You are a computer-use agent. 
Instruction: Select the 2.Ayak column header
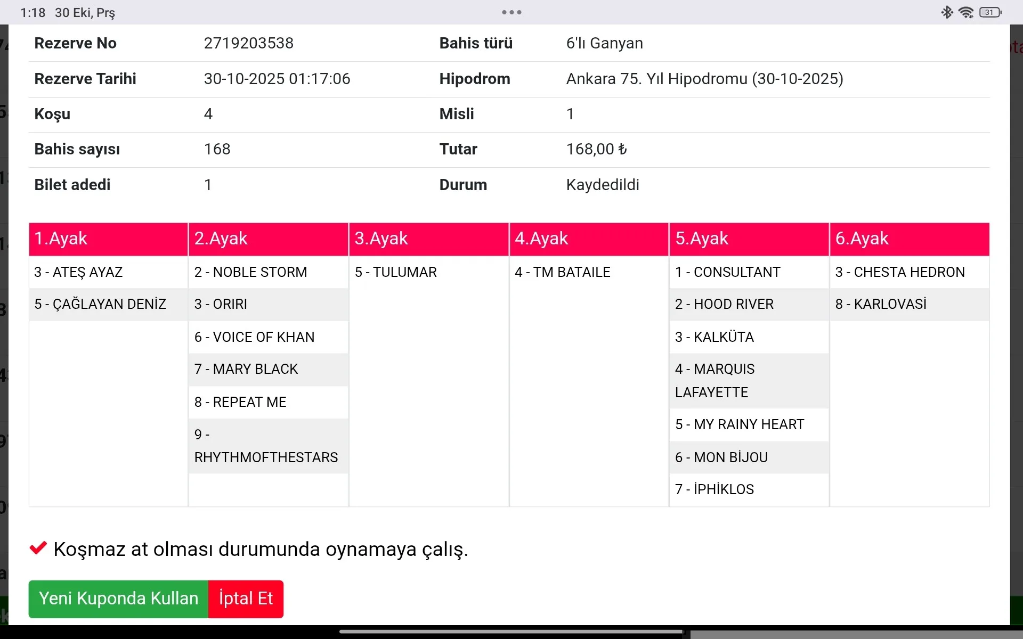tap(268, 239)
